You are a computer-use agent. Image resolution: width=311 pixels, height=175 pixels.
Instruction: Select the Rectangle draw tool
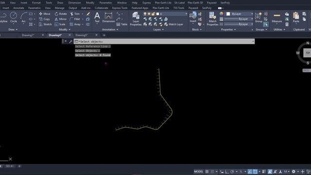click(31, 14)
